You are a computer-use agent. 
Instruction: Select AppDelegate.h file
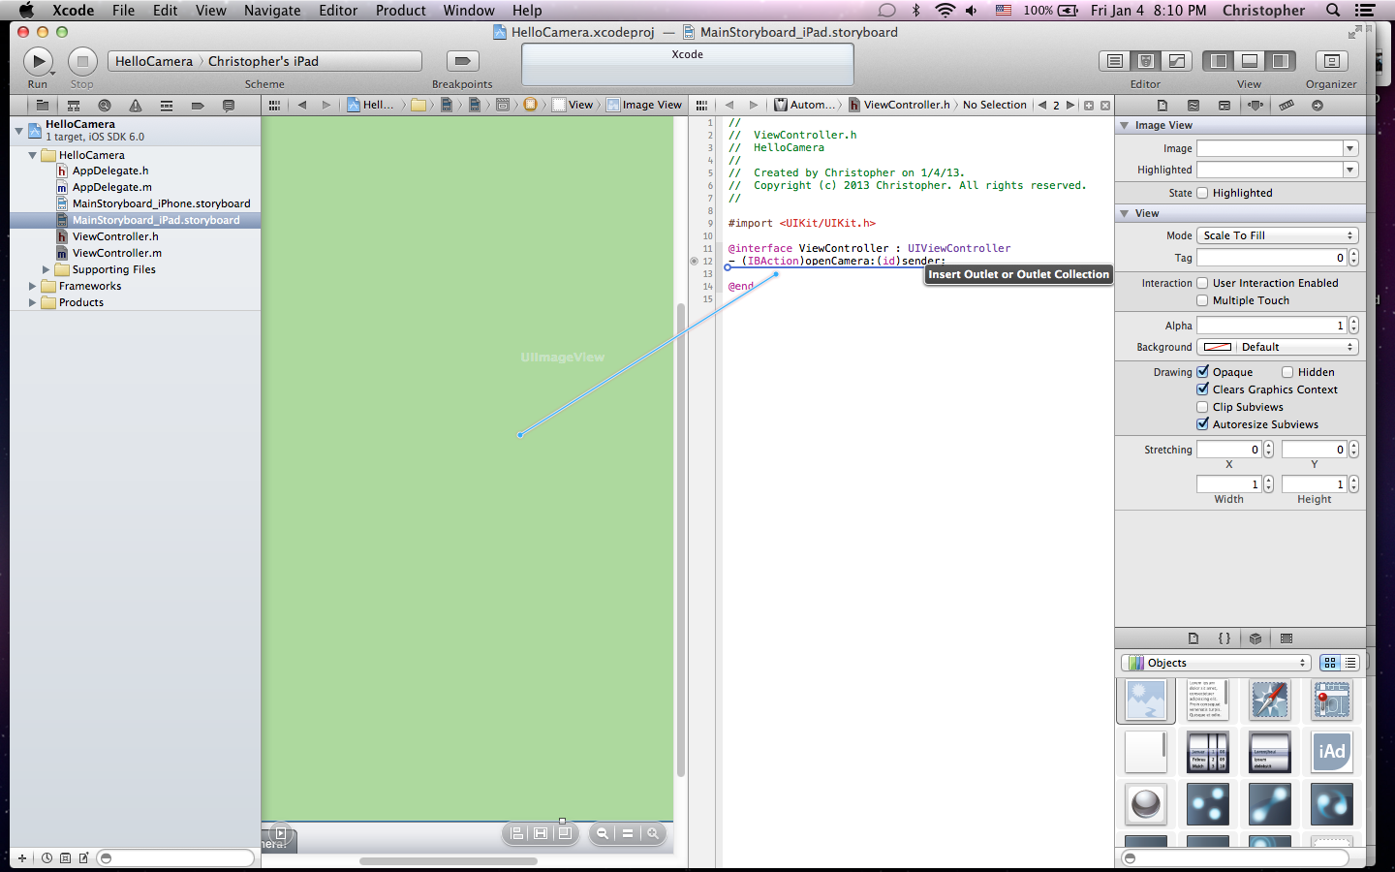pyautogui.click(x=110, y=171)
